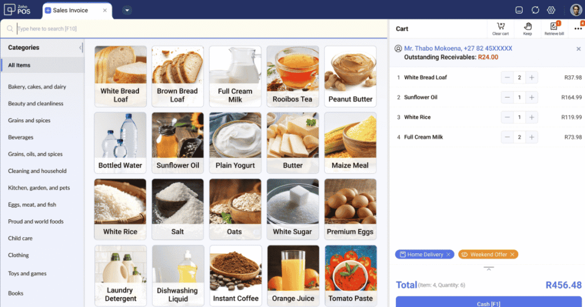Select the Beverages category

(x=21, y=137)
